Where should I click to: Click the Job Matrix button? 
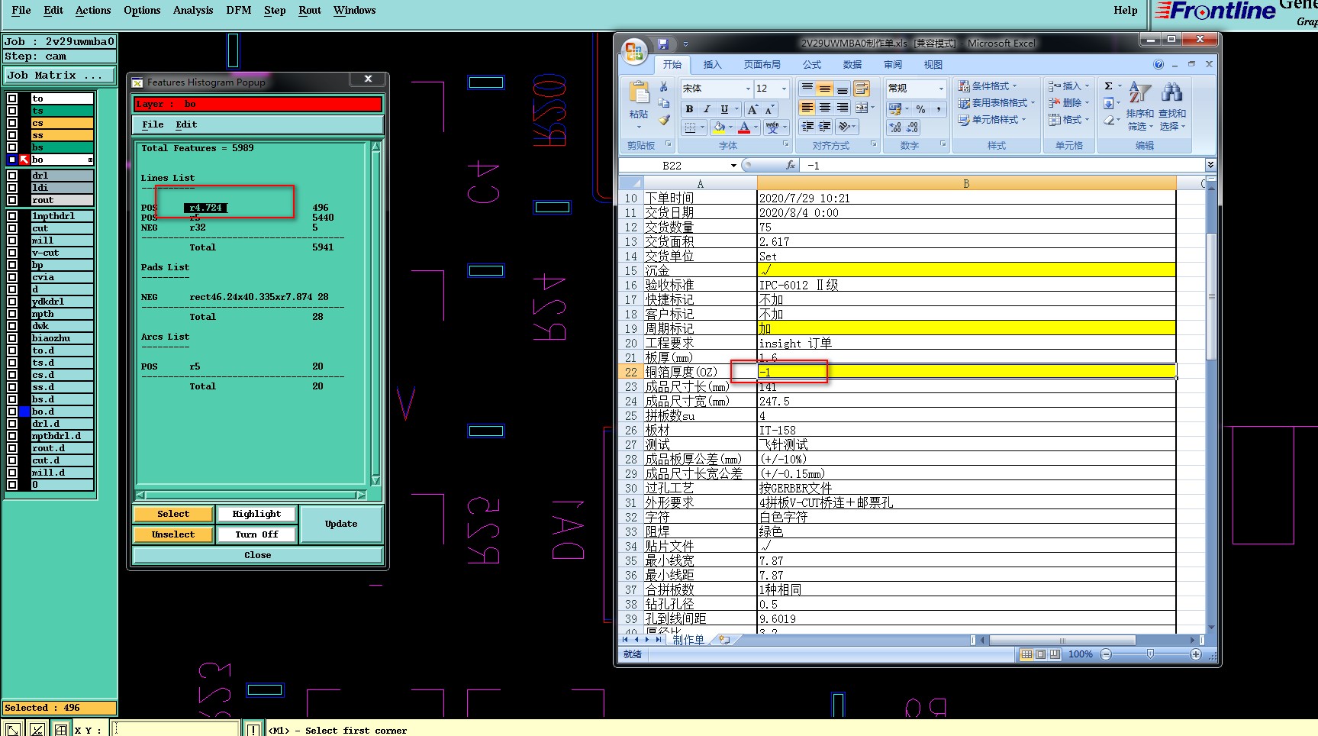click(59, 75)
